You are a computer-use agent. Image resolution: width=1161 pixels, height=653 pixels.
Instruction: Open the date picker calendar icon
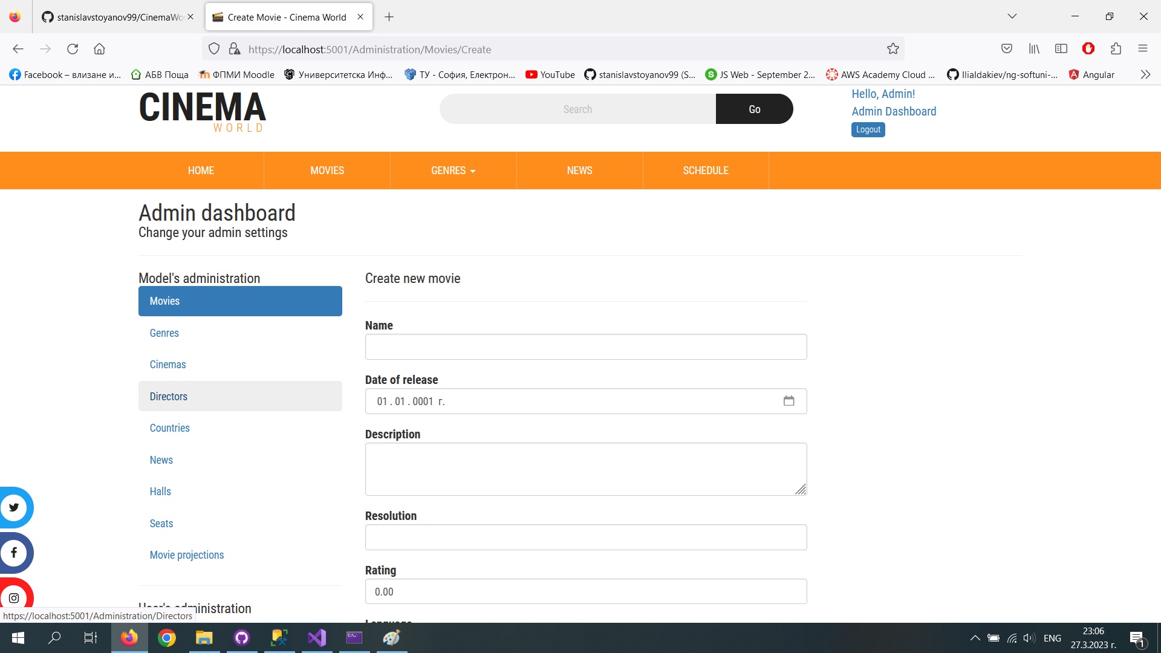tap(789, 401)
